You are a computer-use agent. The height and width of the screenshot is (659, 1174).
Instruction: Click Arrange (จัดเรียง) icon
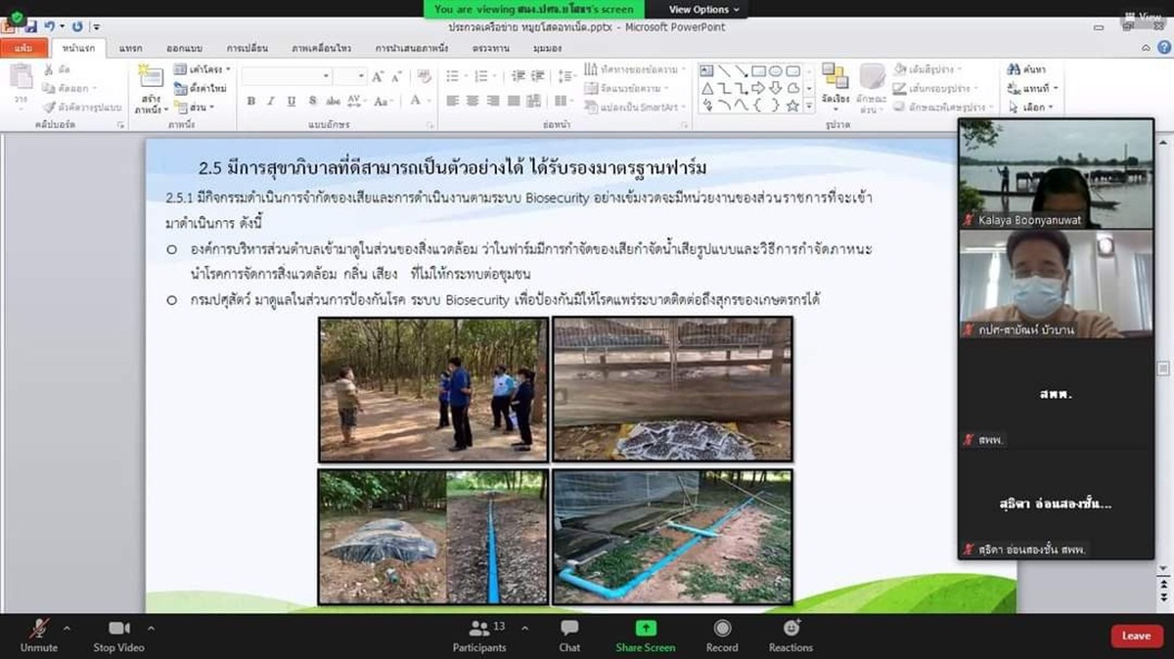coord(835,88)
